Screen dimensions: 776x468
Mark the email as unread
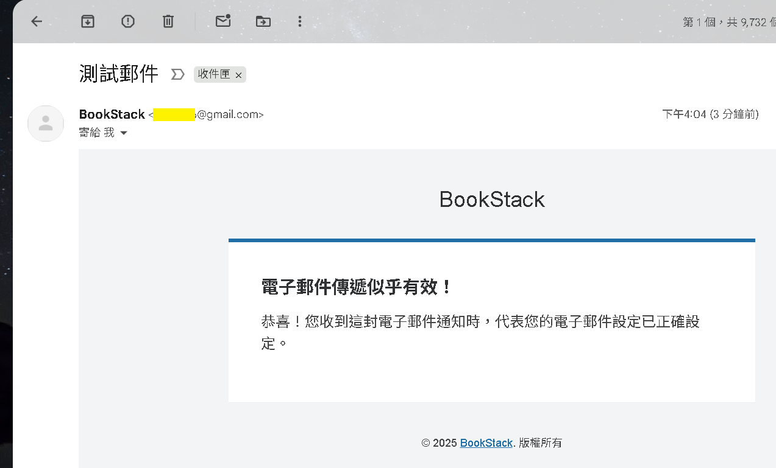[x=223, y=22]
